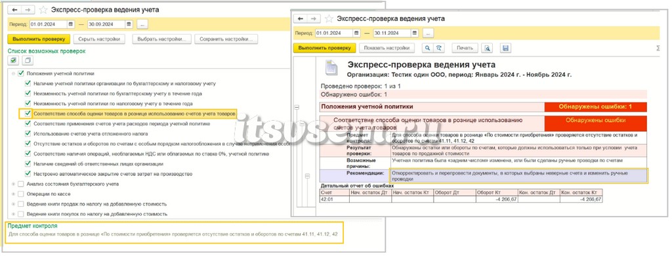Click end date field 30.09.2024

pos(106,24)
